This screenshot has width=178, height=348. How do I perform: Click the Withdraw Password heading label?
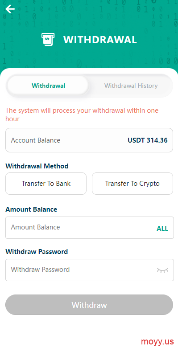(x=37, y=252)
